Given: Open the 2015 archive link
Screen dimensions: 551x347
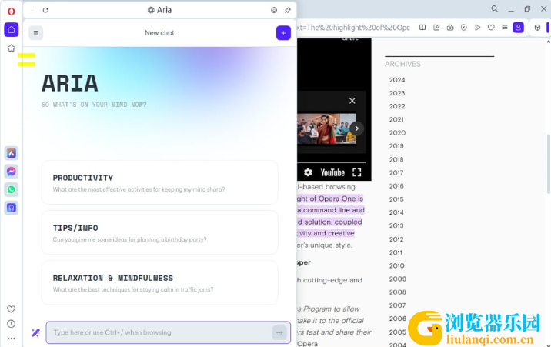Looking at the screenshot, I should point(396,199).
